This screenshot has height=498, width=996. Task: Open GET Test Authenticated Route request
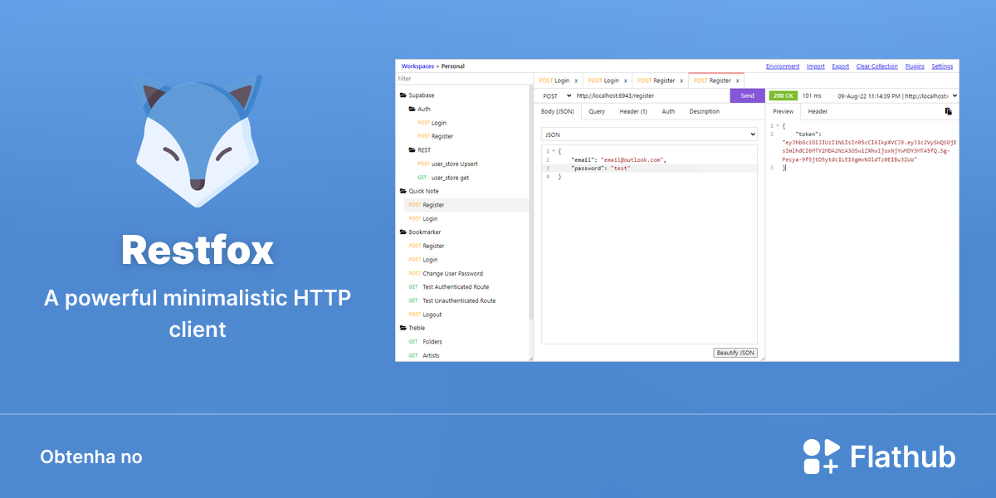[x=449, y=287]
